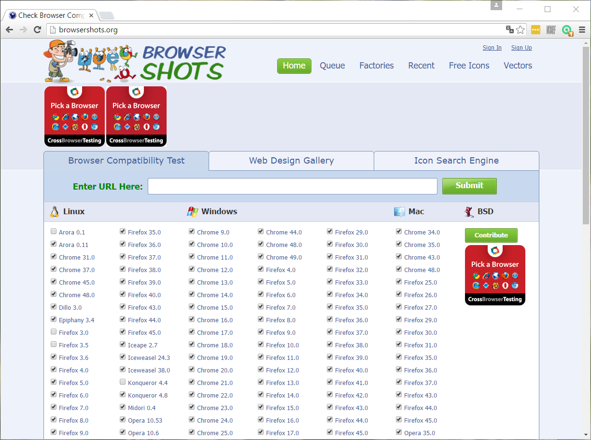Click the page icon in the address bar

53,30
